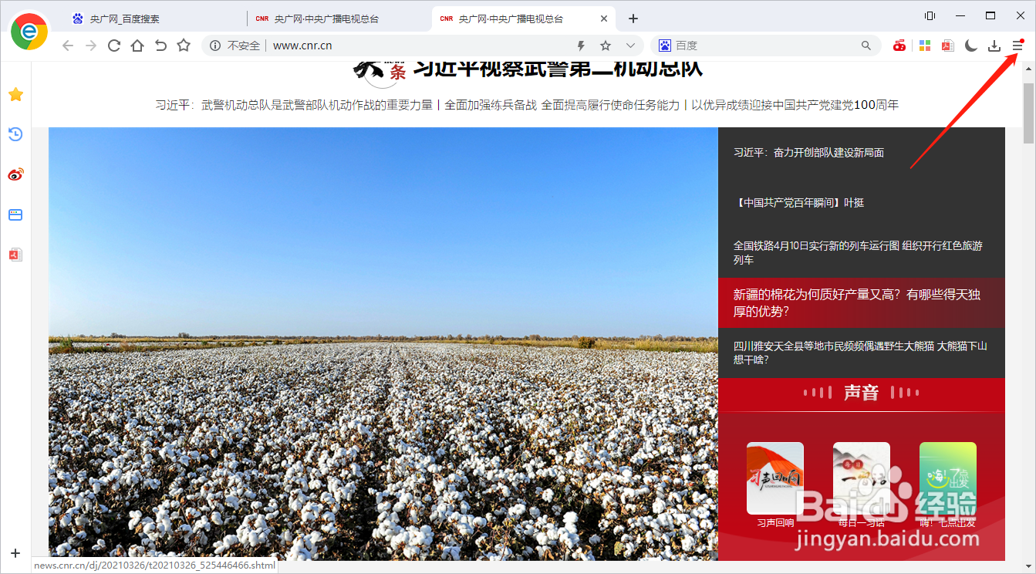Click the lightning speed mode icon
1036x574 pixels.
click(x=582, y=46)
